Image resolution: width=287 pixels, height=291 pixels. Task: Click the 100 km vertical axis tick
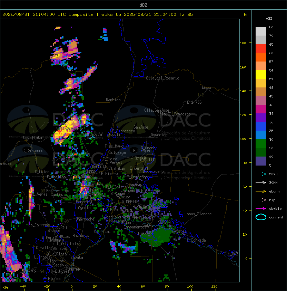pyautogui.click(x=243, y=139)
